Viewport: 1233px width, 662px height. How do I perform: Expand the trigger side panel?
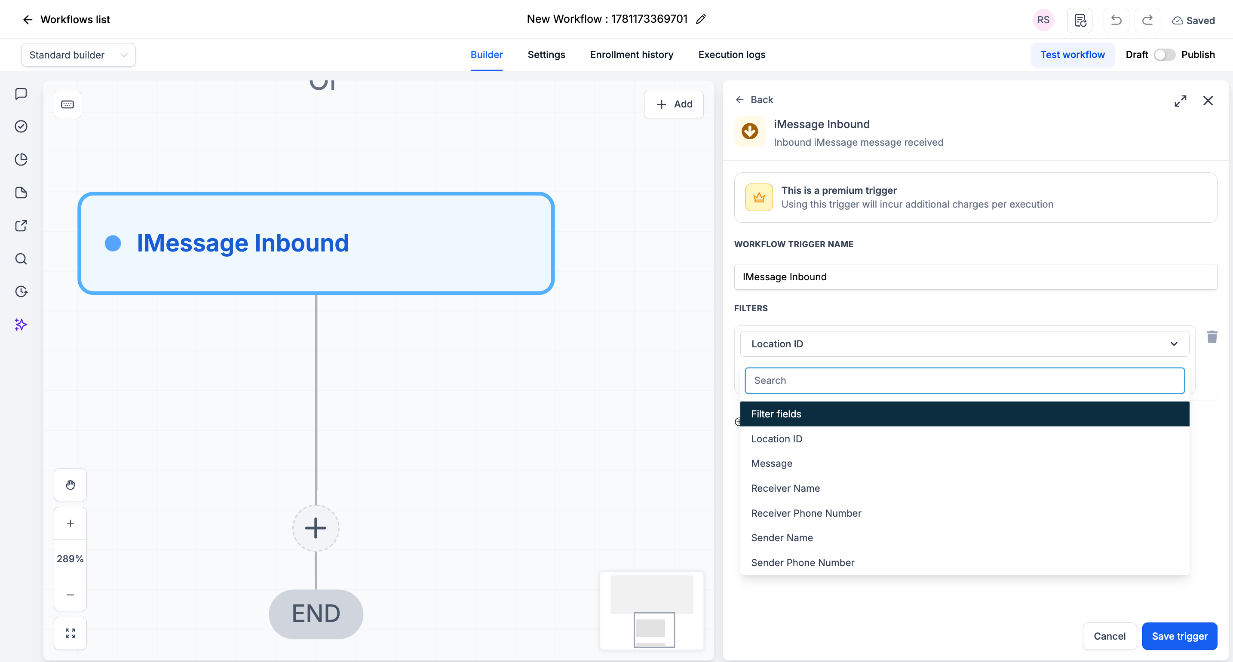point(1181,101)
